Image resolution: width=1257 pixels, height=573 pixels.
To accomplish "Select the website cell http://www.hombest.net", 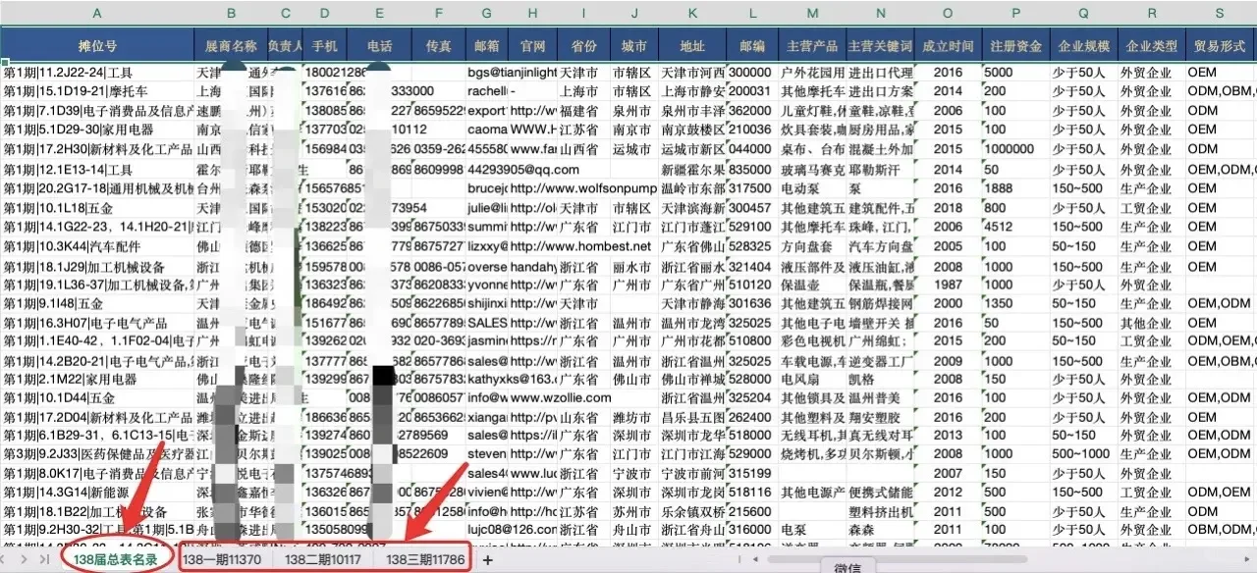I will 580,246.
